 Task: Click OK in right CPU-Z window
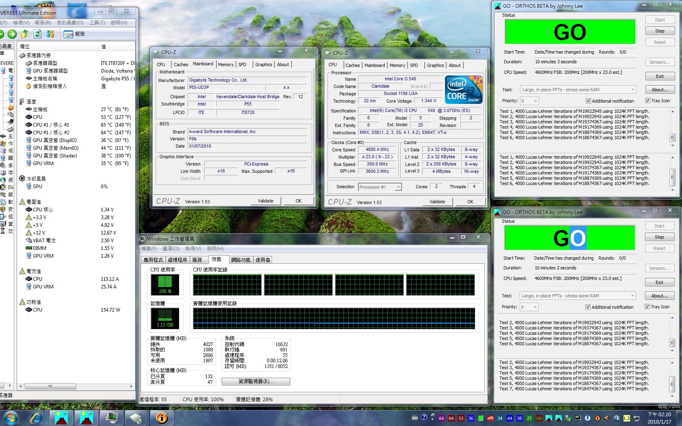coord(470,202)
